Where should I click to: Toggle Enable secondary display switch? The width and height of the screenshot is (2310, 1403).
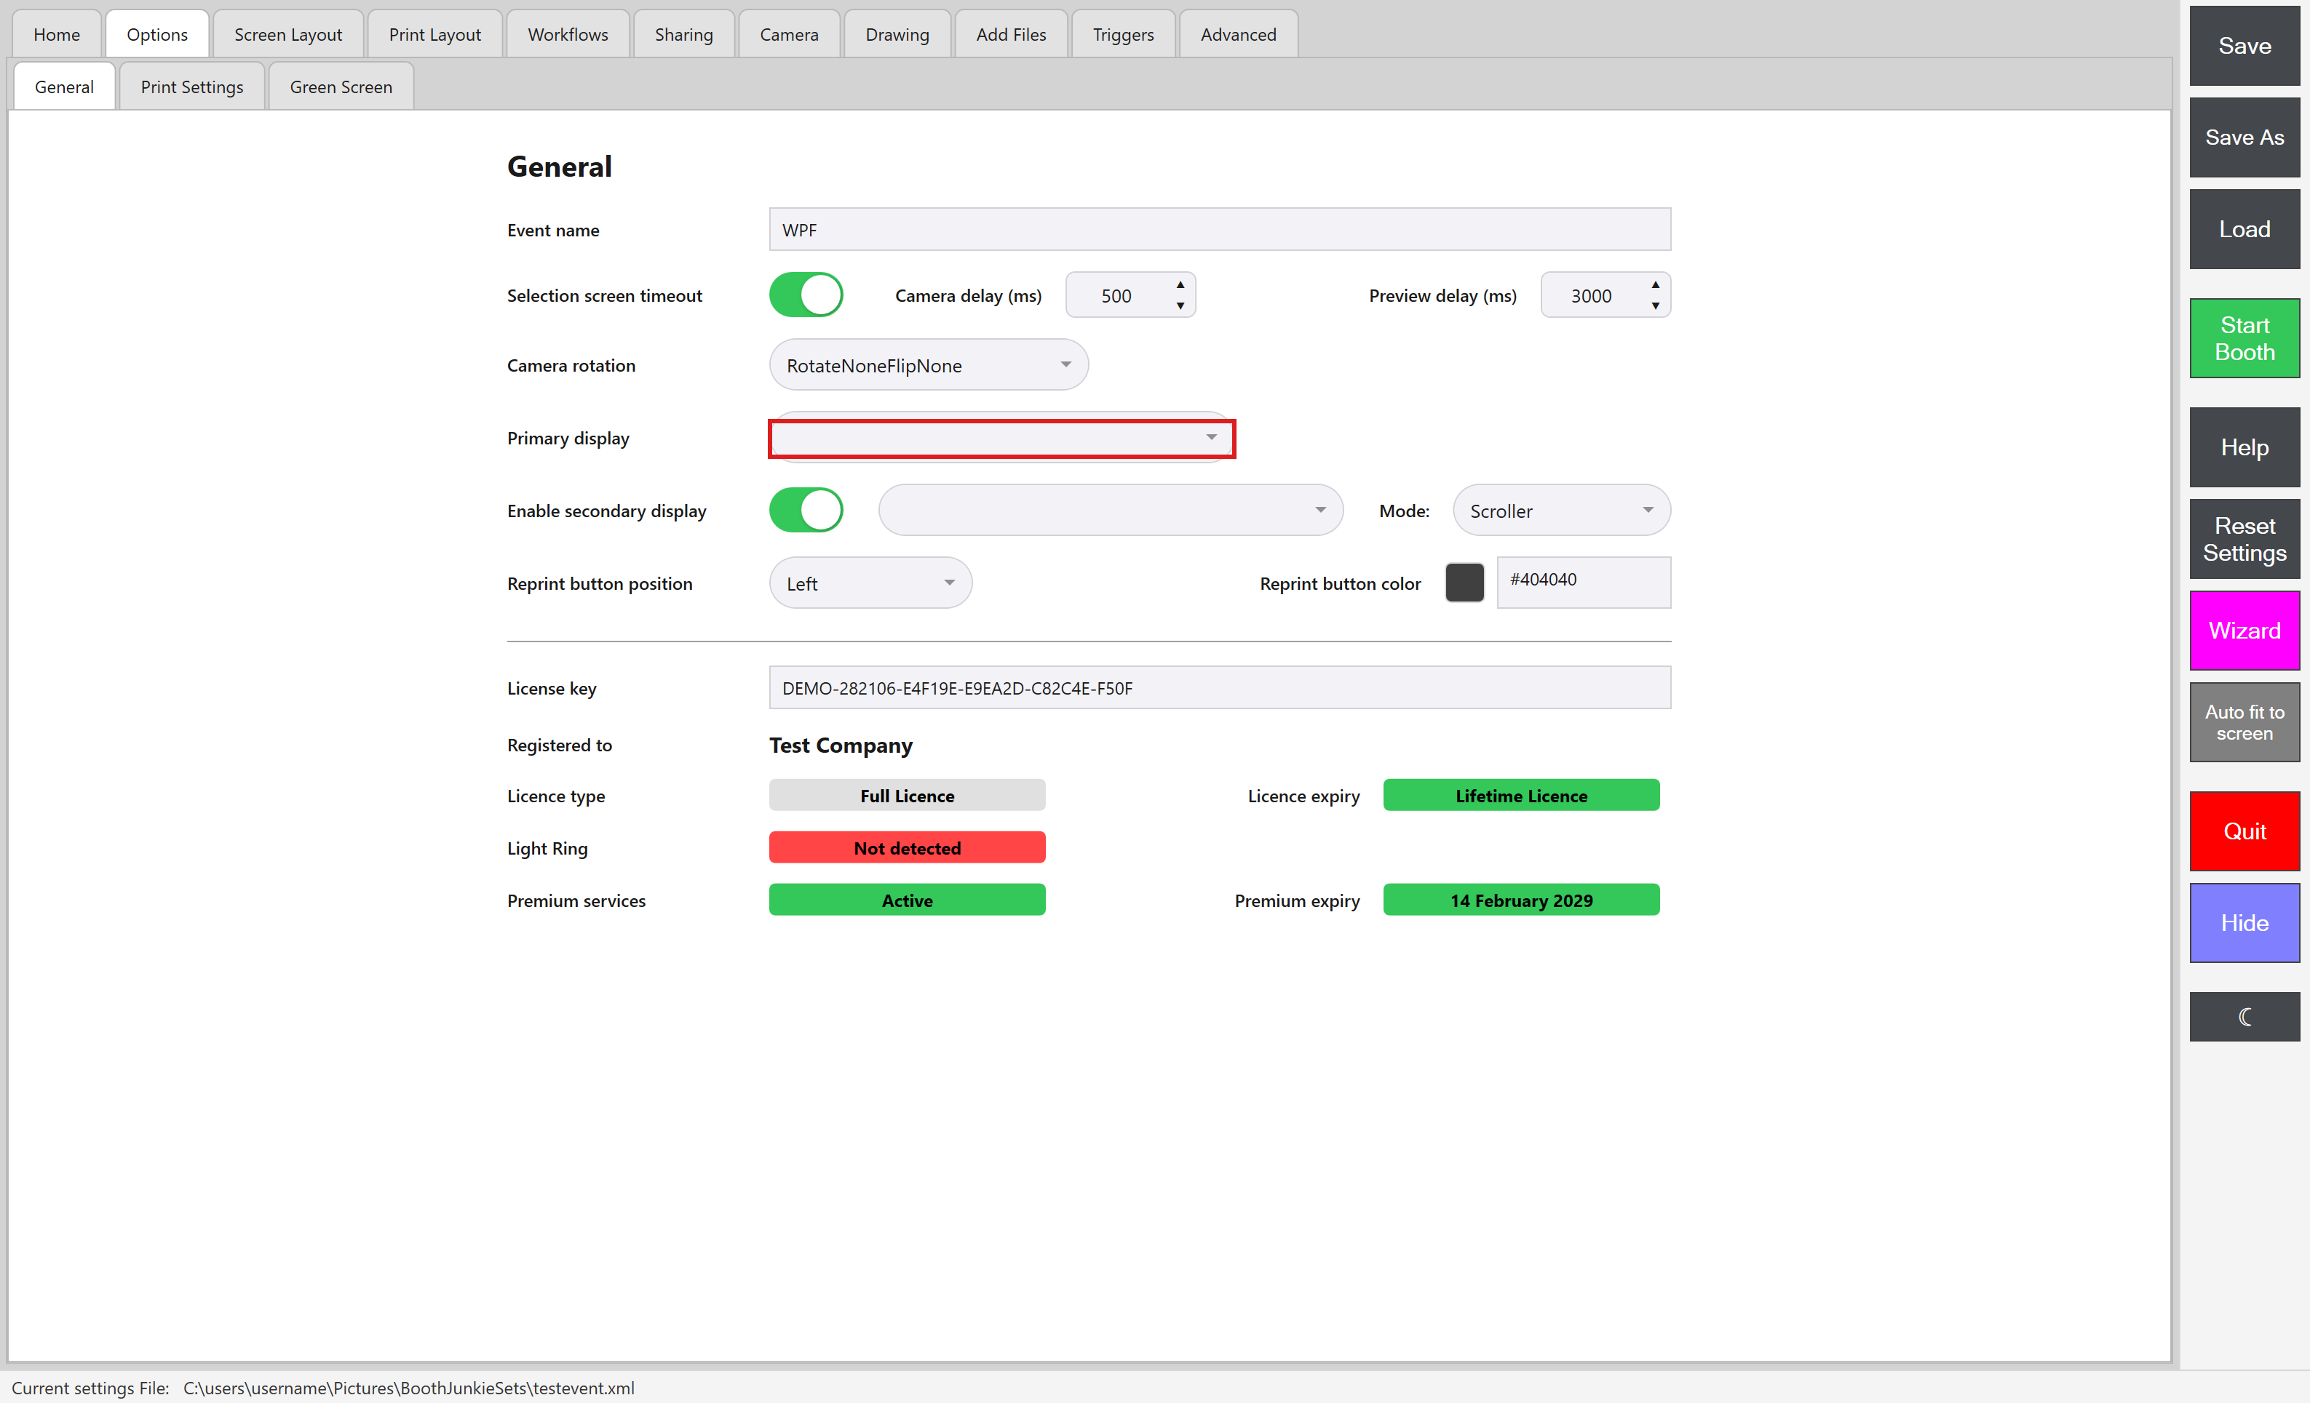806,510
